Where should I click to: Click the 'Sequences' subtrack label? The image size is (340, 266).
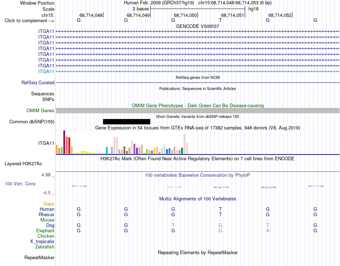coord(43,94)
